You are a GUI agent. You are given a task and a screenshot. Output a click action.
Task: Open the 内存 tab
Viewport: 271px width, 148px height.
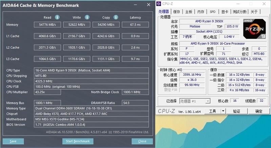pyautogui.click(x=201, y=12)
